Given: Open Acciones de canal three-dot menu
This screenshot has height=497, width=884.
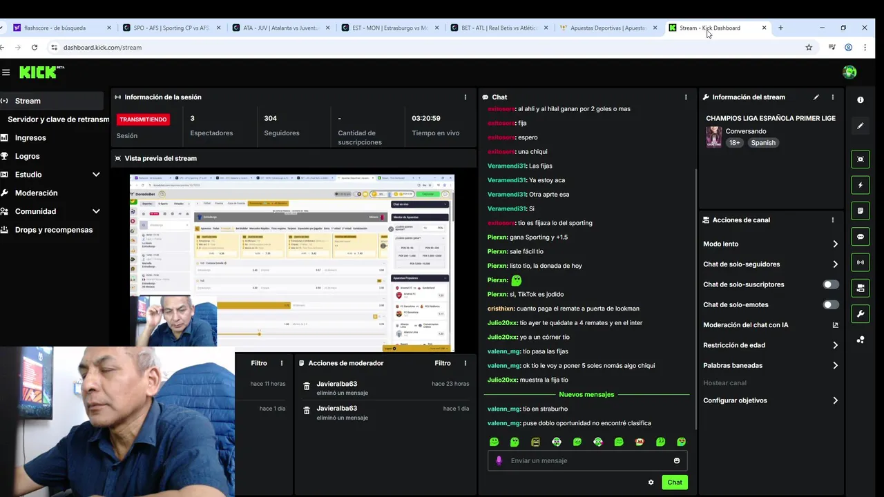Looking at the screenshot, I should pos(833,220).
